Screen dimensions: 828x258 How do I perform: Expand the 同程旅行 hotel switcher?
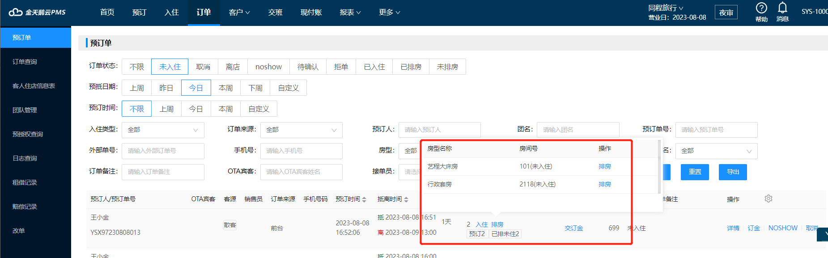[x=666, y=8]
